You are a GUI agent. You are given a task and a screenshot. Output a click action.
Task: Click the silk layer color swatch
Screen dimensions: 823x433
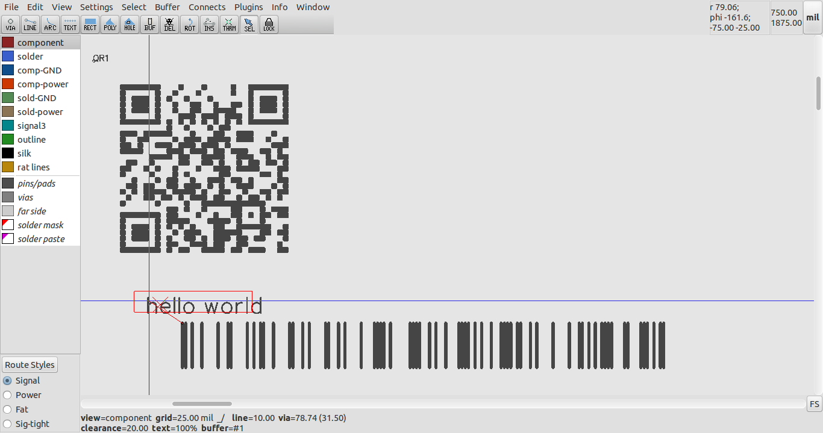click(8, 153)
